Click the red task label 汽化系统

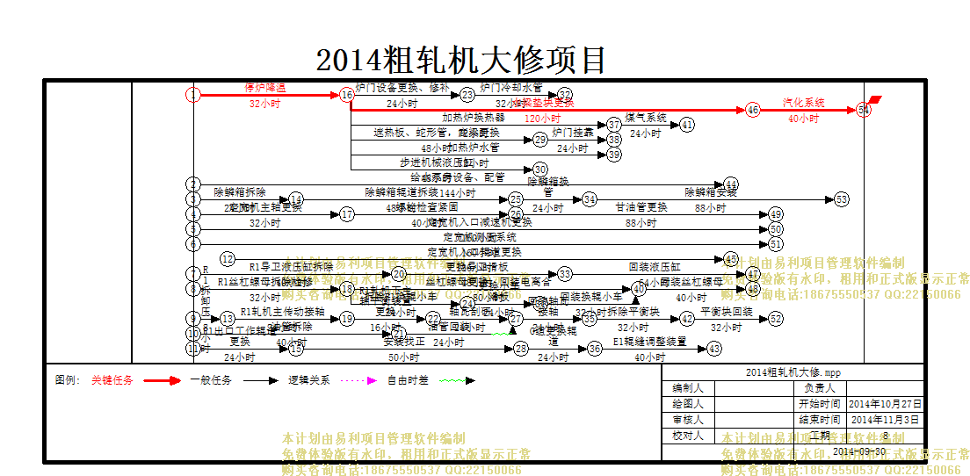(804, 103)
